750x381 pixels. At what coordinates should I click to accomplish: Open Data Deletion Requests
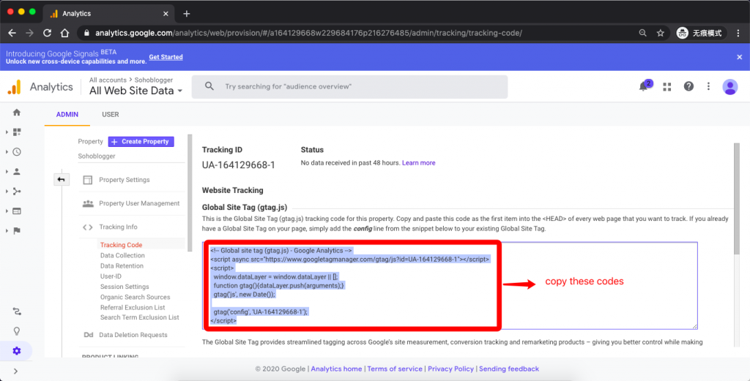(132, 335)
